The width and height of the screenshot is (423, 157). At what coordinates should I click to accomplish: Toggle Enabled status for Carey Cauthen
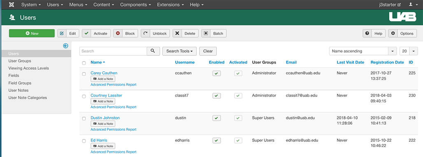tap(216, 73)
